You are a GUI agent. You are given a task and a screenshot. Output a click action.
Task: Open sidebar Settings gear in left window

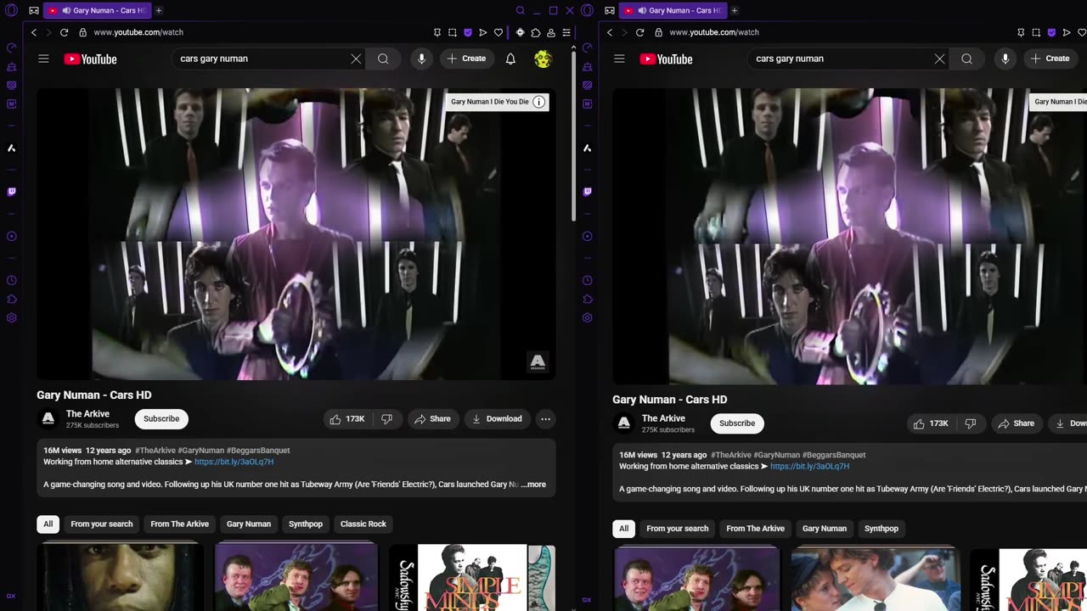(11, 317)
